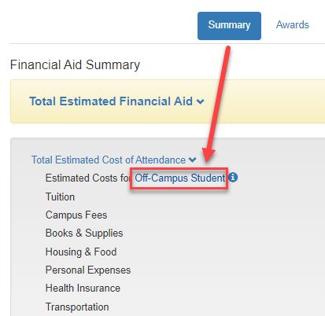The width and height of the screenshot is (325, 316).
Task: Click Total Estimated Financial Aid heading
Action: click(111, 101)
